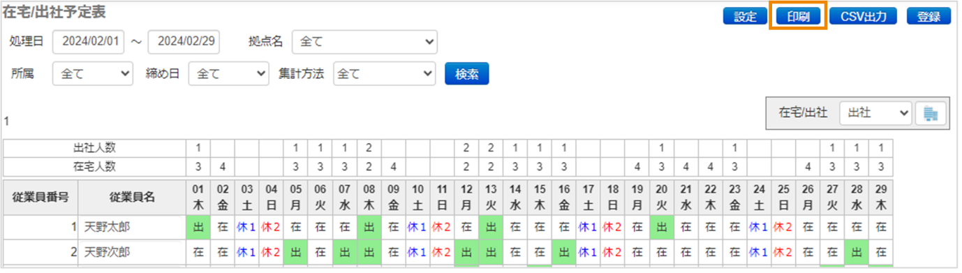This screenshot has width=962, height=273.
Task: Click 天野次郎's 休1 cell on day 24
Action: 759,252
